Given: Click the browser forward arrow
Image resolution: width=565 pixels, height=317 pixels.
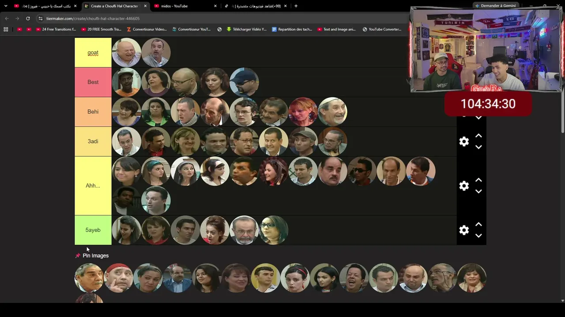Looking at the screenshot, I should [17, 18].
